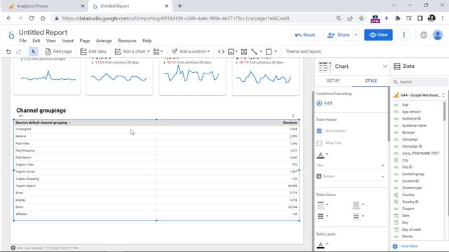This screenshot has height=252, width=449.
Task: Expand the GA4 data source selector
Action: click(443, 95)
